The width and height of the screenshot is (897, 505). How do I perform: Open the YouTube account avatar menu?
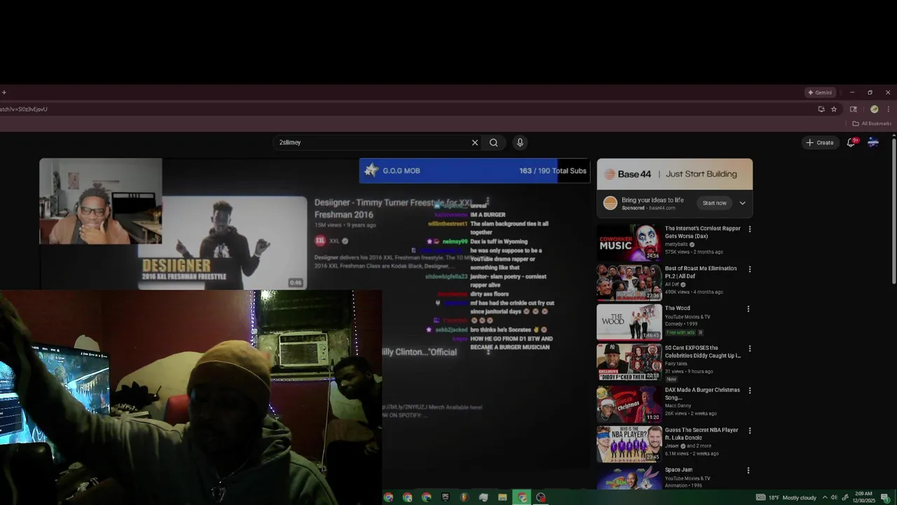click(x=873, y=142)
